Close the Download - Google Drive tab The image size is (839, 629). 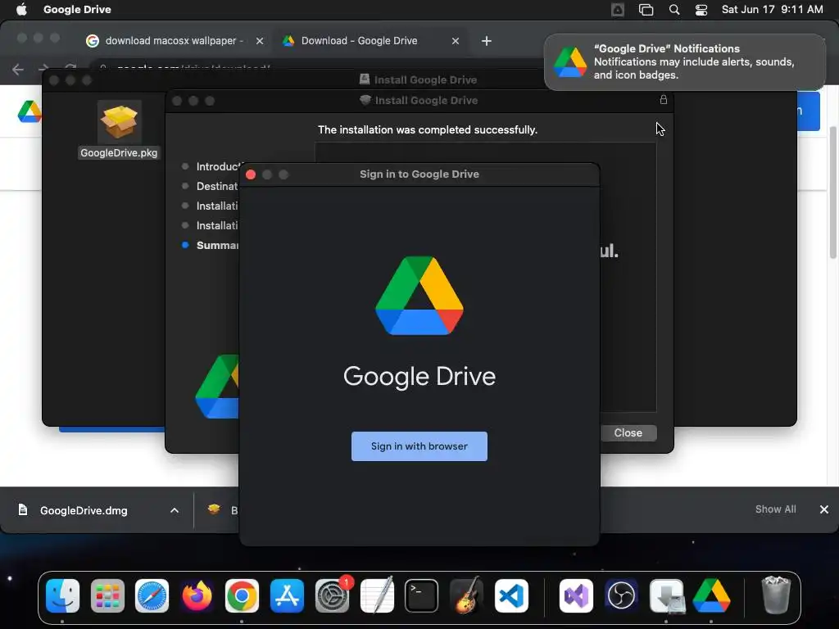[x=456, y=41]
